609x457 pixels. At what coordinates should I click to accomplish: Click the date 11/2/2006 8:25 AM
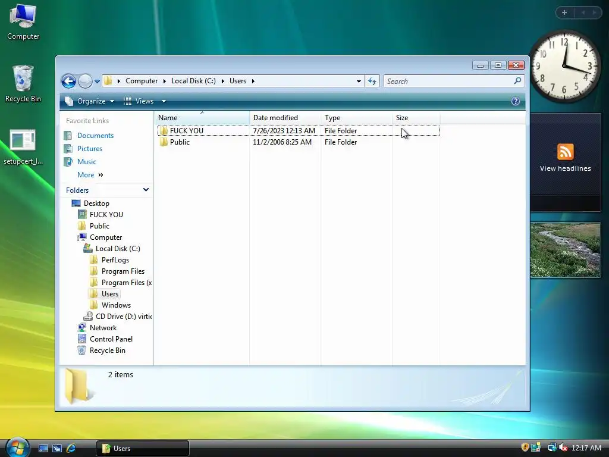pyautogui.click(x=282, y=142)
